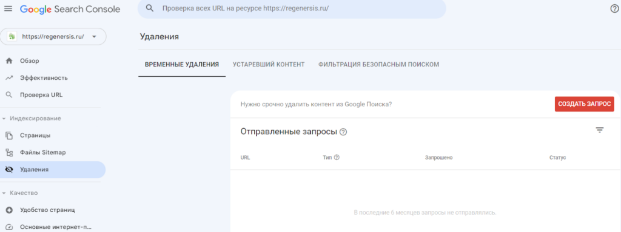
Task: Click the Запрошено column header
Action: pyautogui.click(x=439, y=158)
